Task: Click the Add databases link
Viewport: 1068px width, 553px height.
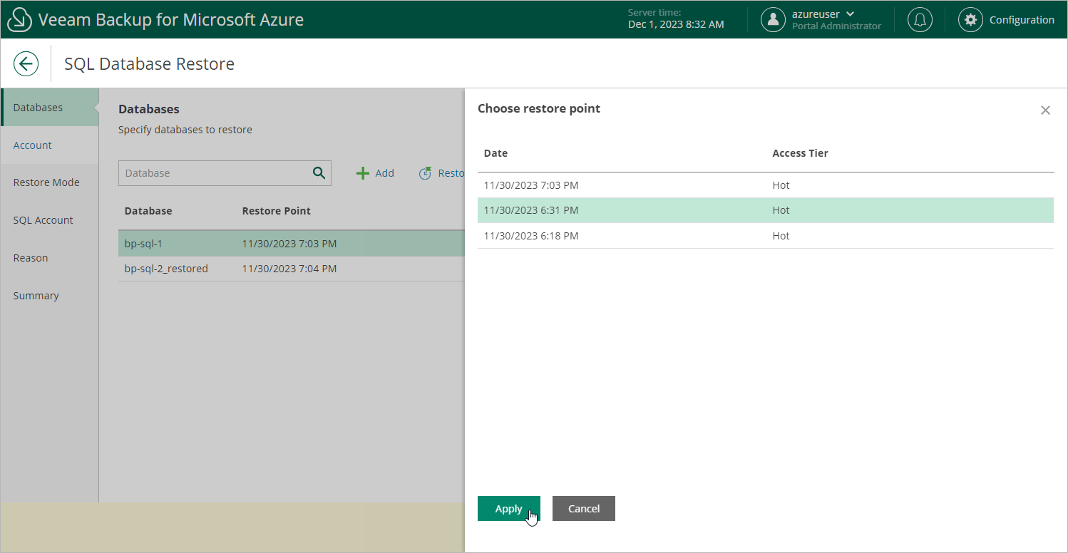Action: [384, 173]
